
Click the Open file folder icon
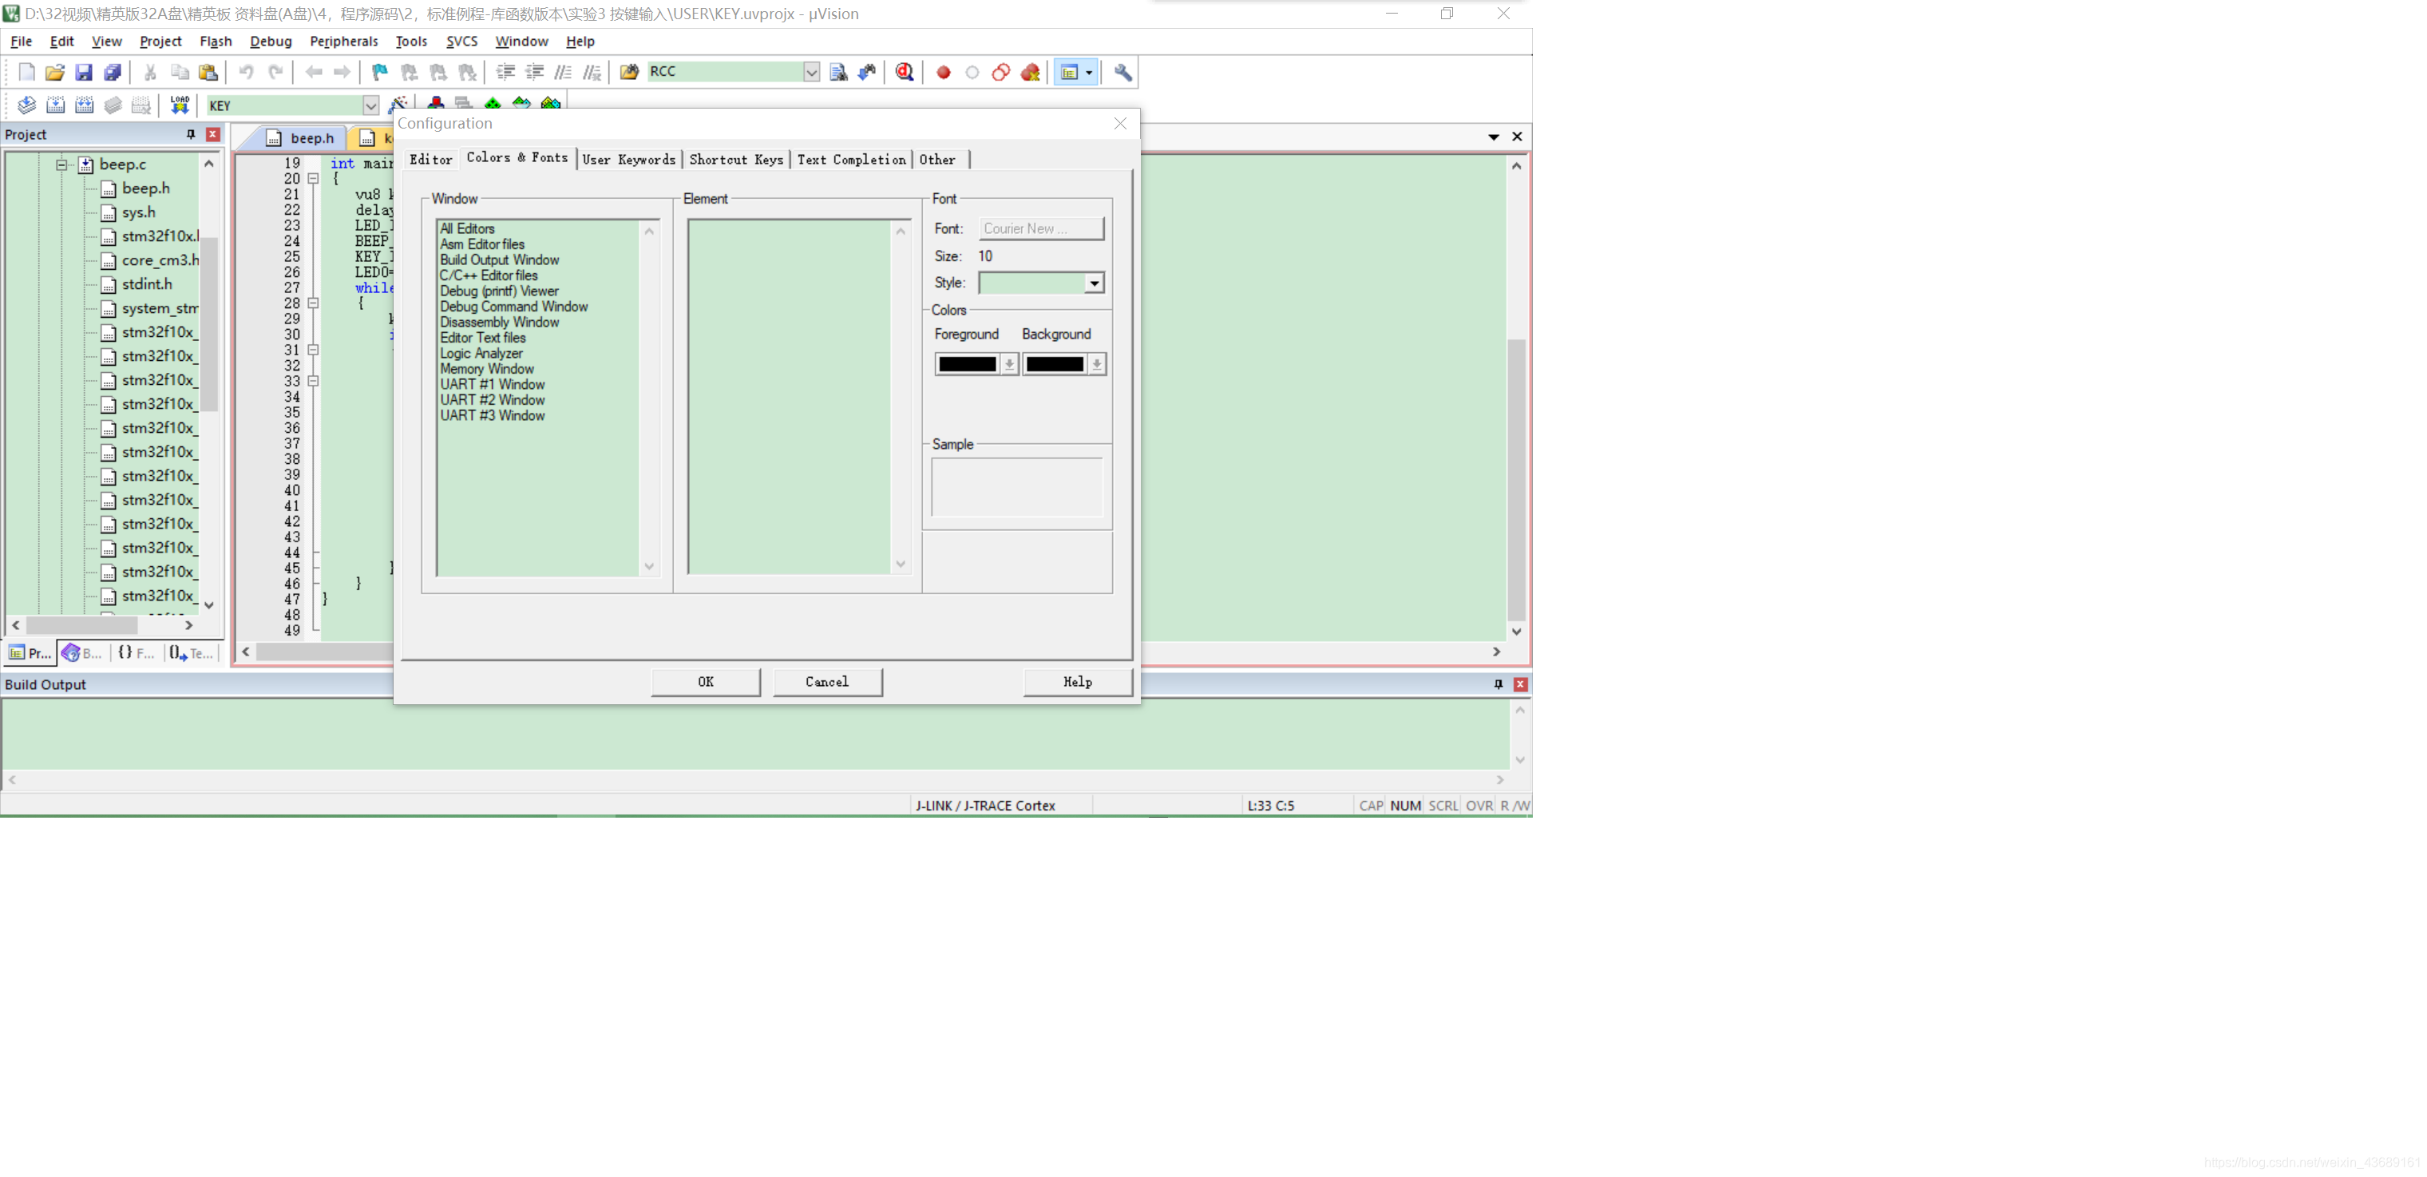(54, 72)
